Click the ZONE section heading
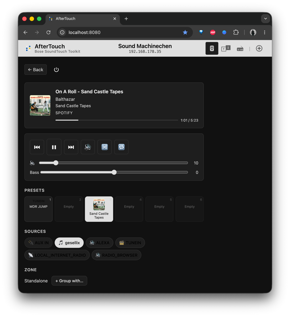290x317 pixels. pos(30,270)
